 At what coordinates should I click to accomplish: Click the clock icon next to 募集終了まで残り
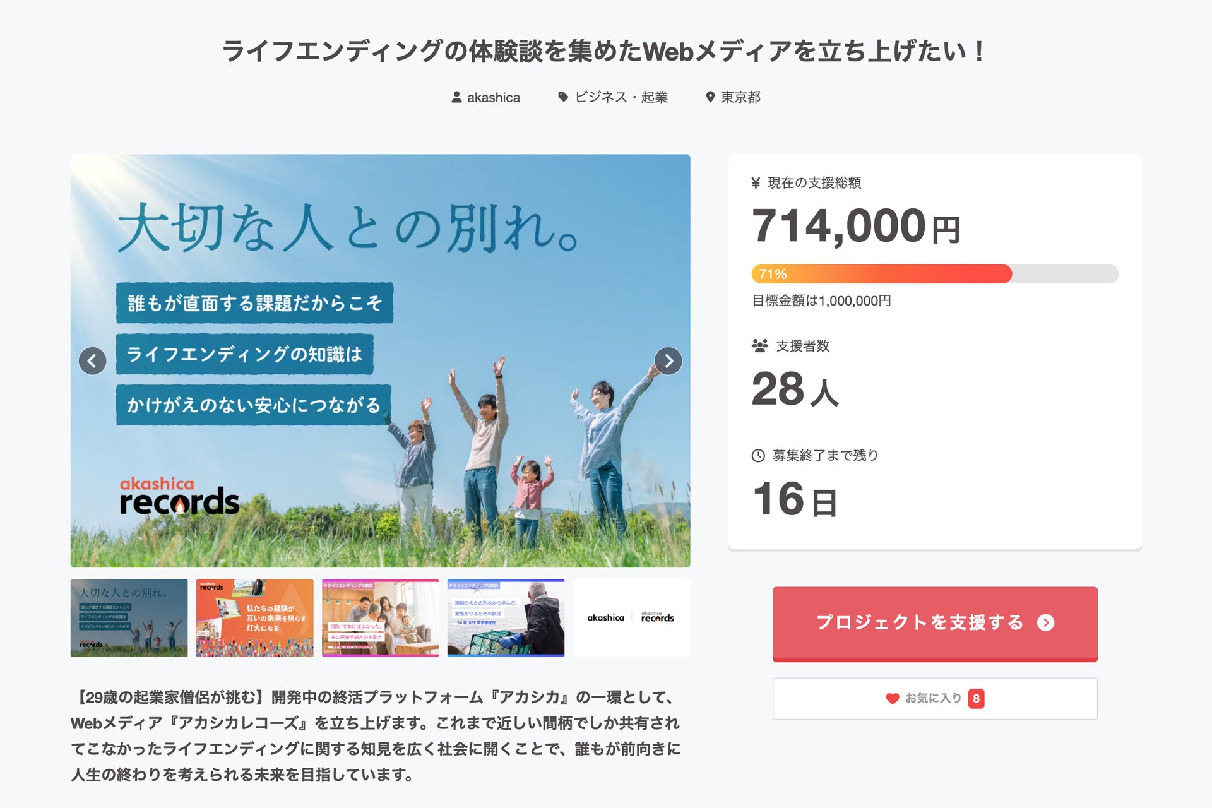[x=758, y=456]
